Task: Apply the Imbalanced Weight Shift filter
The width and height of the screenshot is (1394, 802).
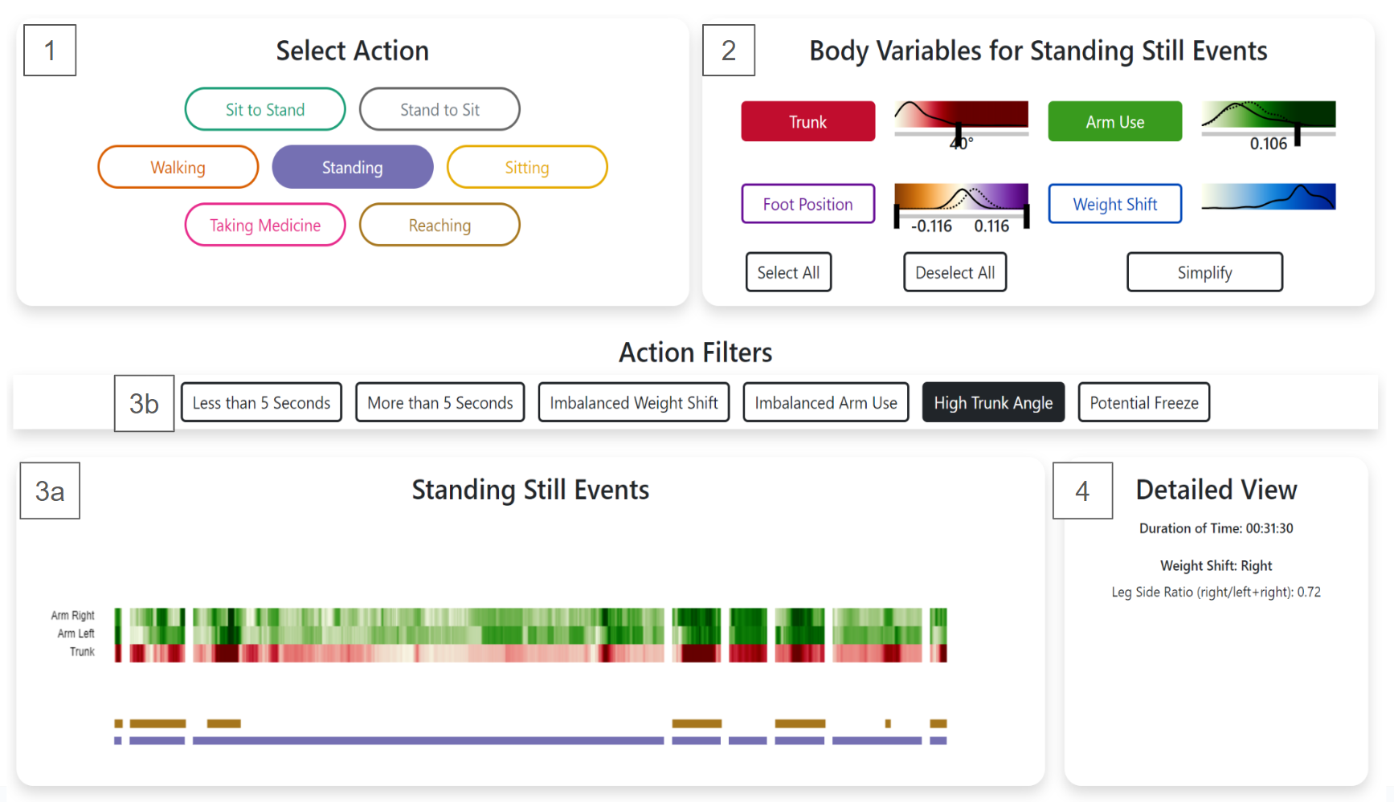Action: tap(633, 402)
